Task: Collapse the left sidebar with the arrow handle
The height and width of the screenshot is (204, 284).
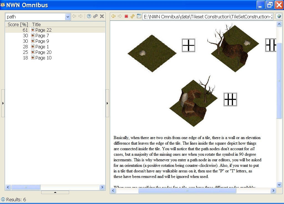Action: (x=3, y=103)
